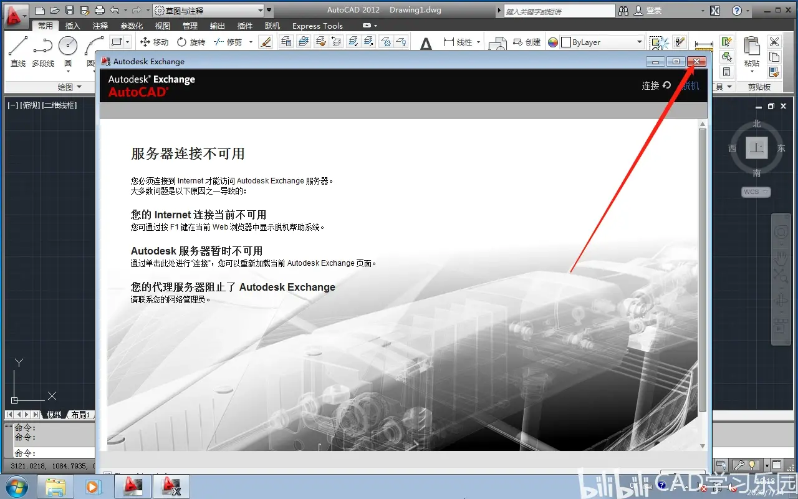Select the Circle (圆) tool
The width and height of the screenshot is (798, 499).
point(68,51)
